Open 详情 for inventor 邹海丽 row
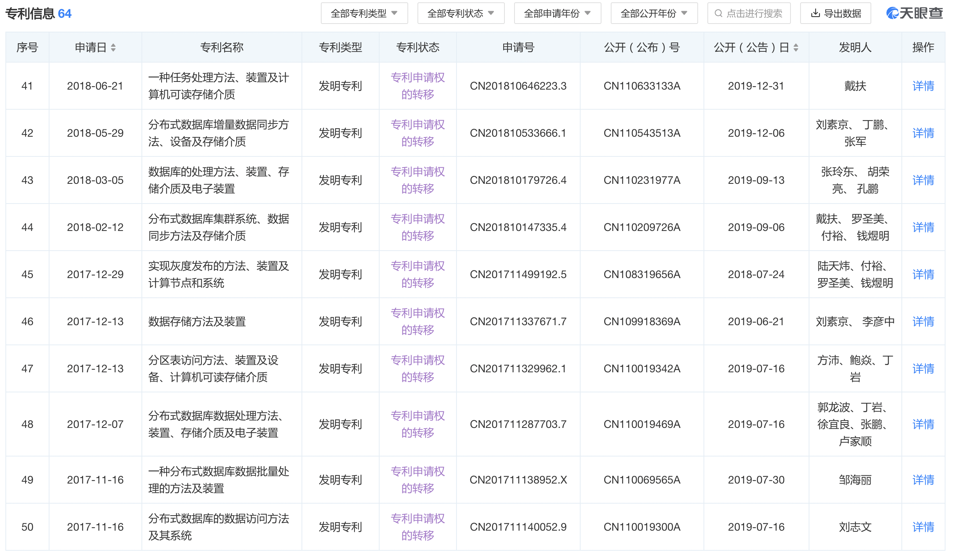 coord(923,480)
